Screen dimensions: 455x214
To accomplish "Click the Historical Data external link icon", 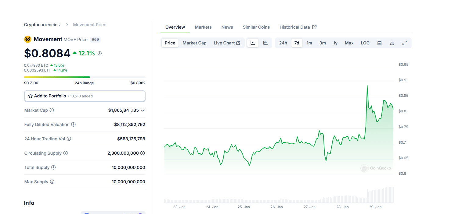I will tap(314, 27).
